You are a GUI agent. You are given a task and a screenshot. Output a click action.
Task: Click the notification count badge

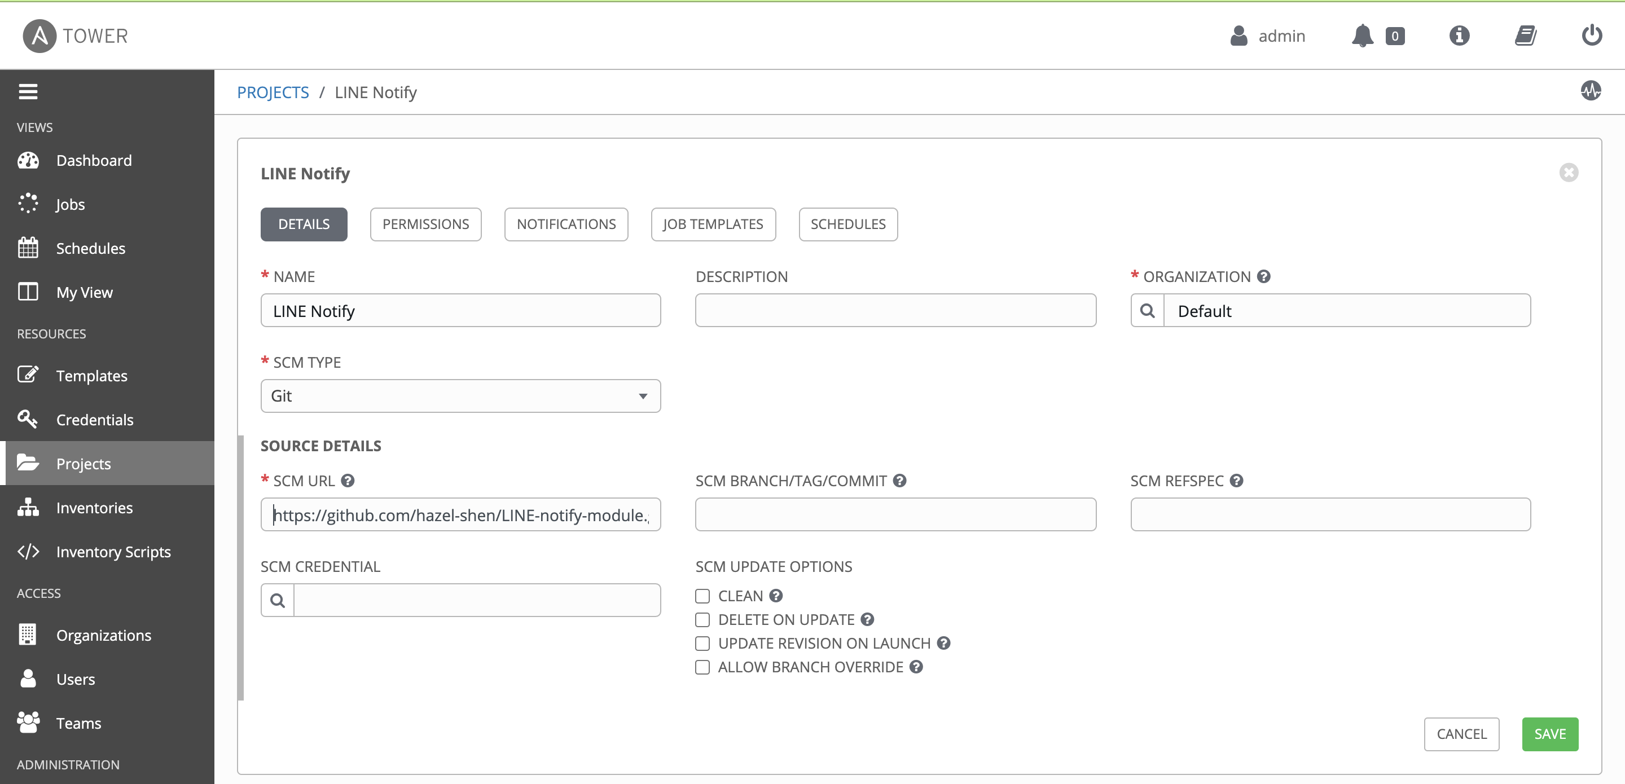(1395, 37)
